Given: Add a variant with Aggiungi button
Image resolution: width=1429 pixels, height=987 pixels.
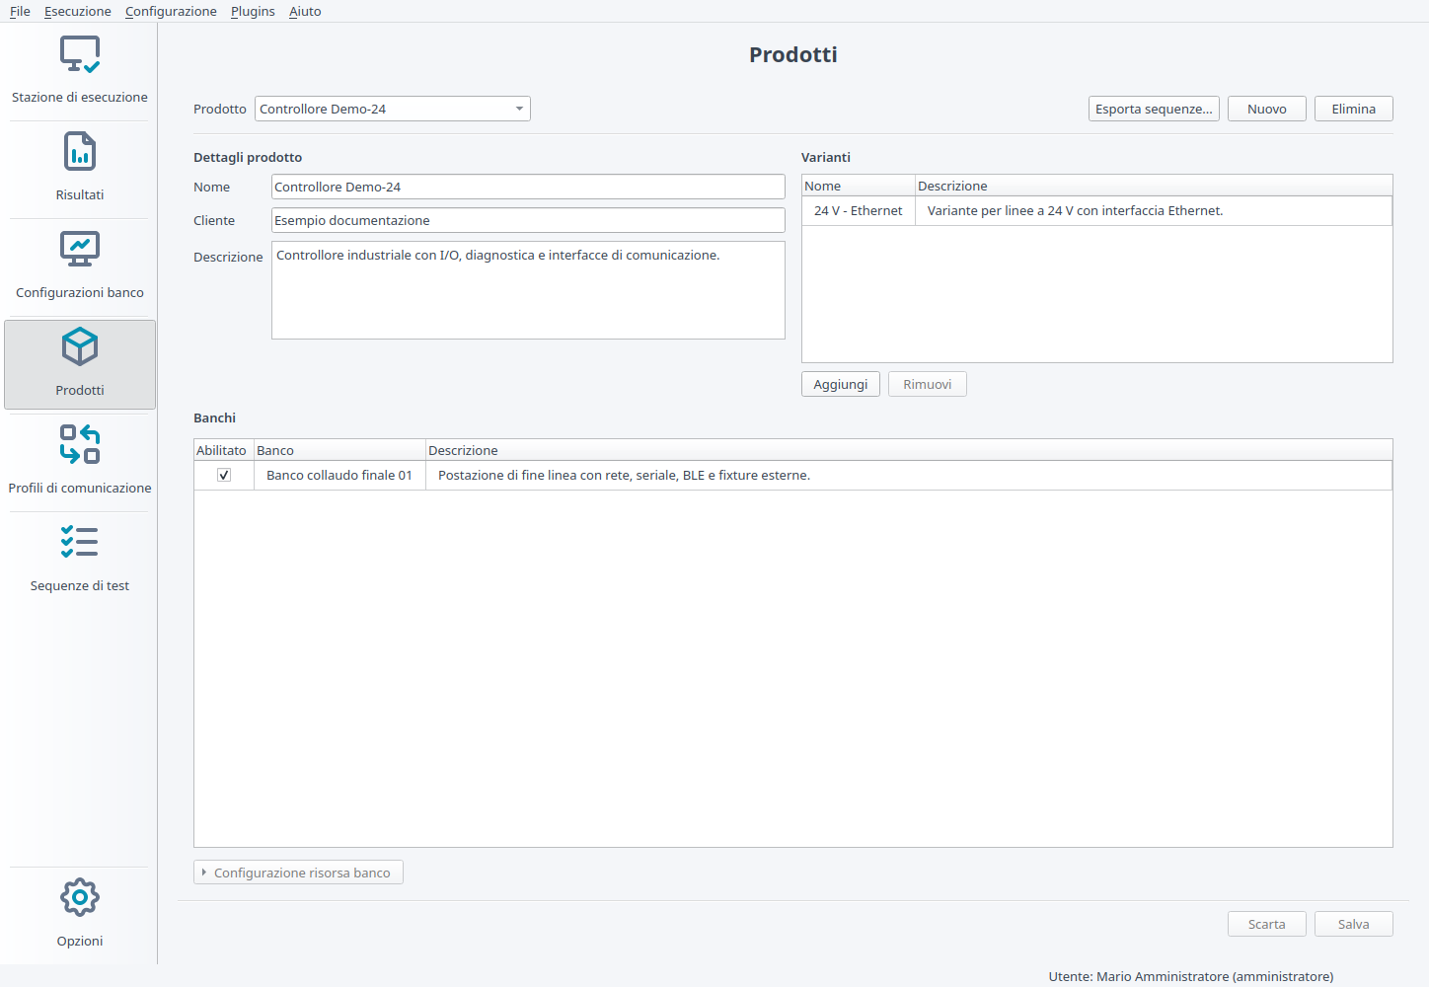Looking at the screenshot, I should click(x=841, y=384).
